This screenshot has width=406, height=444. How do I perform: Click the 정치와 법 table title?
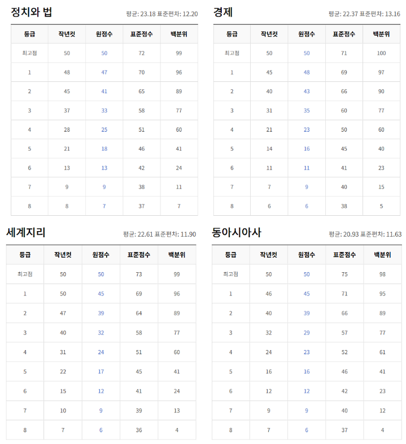[32, 12]
